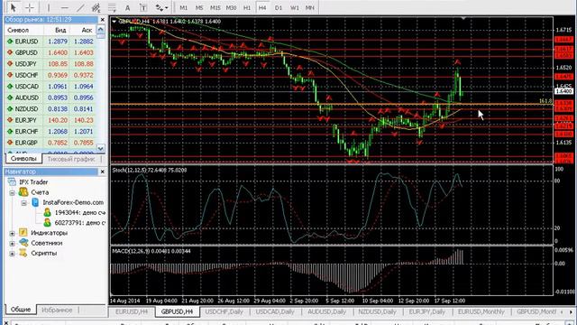The height and width of the screenshot is (325, 577).
Task: Click the NZDUSD symbol row
Action: click(x=50, y=108)
